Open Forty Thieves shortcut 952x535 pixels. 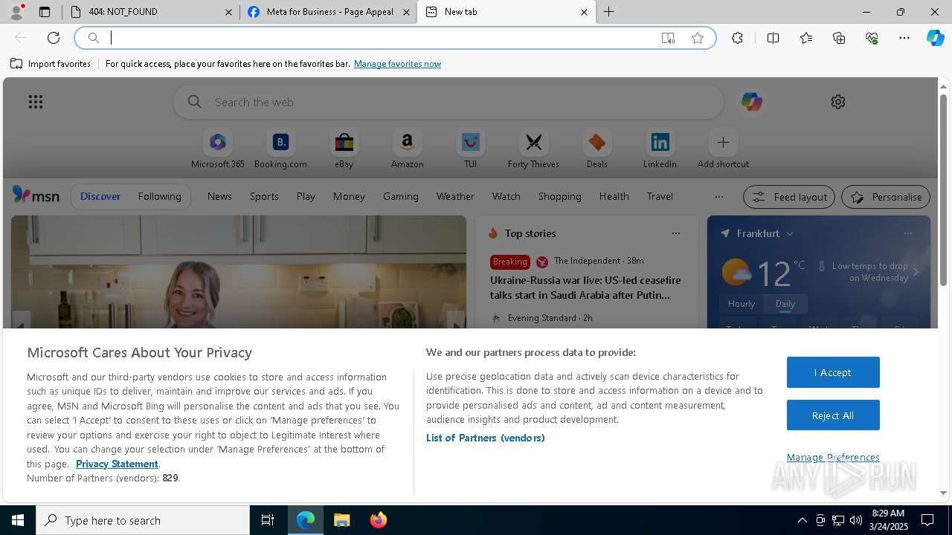[533, 149]
